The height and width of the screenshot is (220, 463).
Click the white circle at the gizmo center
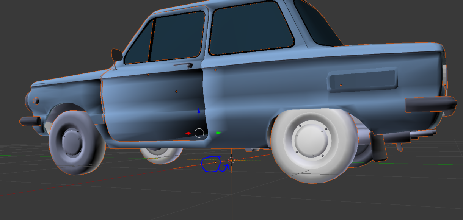point(199,133)
